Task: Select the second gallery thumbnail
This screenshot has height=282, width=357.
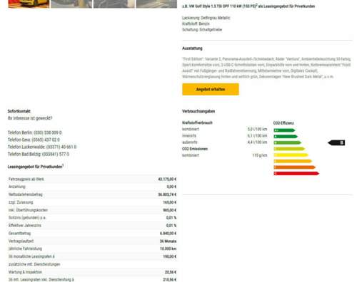Action: coord(71,4)
